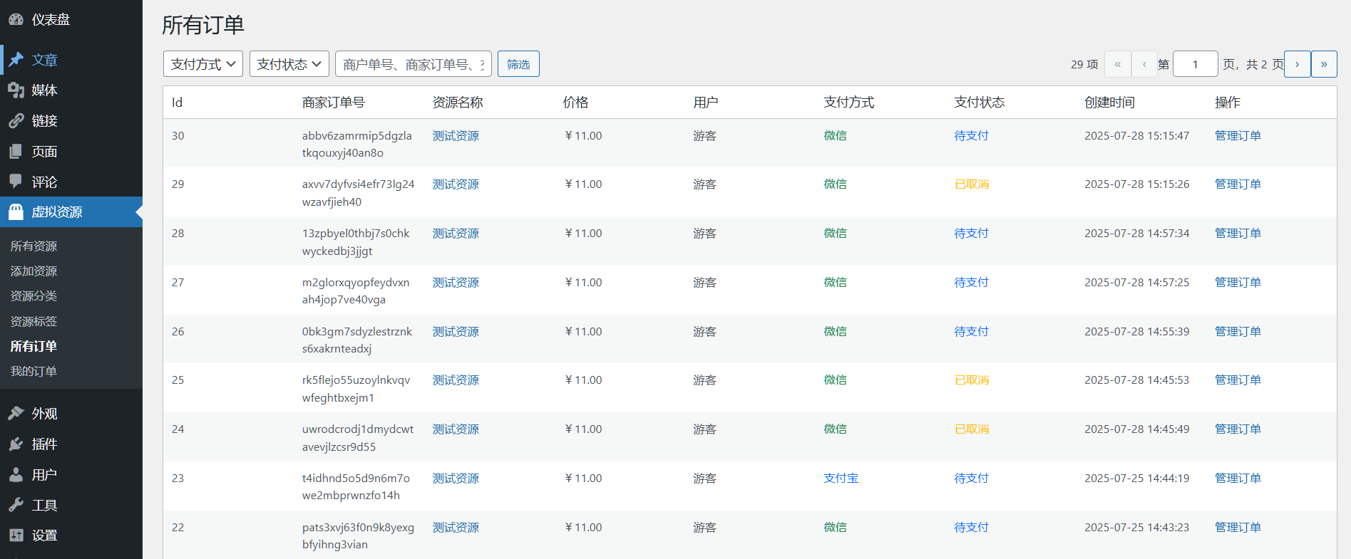The image size is (1351, 559).
Task: Click timestamp 2025-07-25 14:44:19
Action: coord(1136,478)
